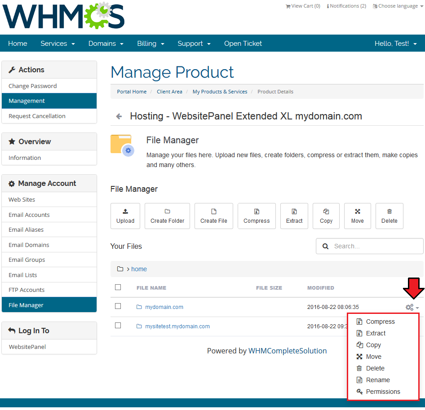This screenshot has height=410, width=425.
Task: Select Change Password in Actions sidebar
Action: click(49, 86)
